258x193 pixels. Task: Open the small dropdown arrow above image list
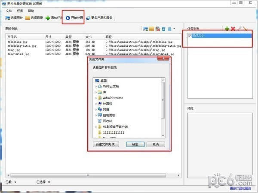174,29
